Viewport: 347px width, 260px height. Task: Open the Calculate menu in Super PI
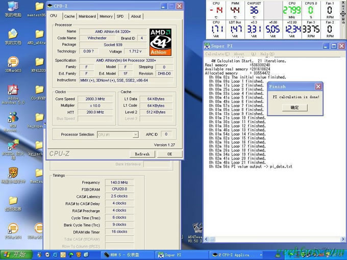coord(215,54)
